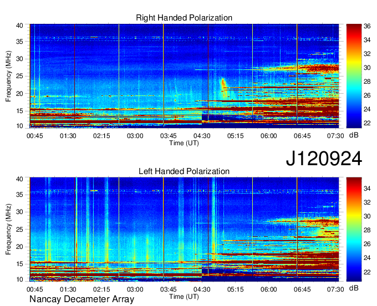The height and width of the screenshot is (306, 377).
Task: Click the 20 MHz frequency tick of the left-handed plot
Action: (19, 247)
